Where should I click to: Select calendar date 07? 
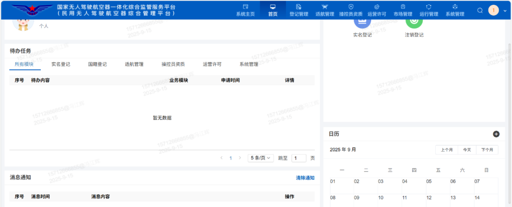pos(486,186)
